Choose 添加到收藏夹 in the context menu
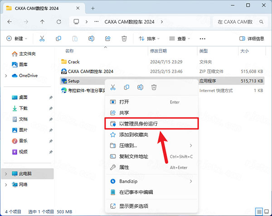The image size is (272, 216). point(151,135)
